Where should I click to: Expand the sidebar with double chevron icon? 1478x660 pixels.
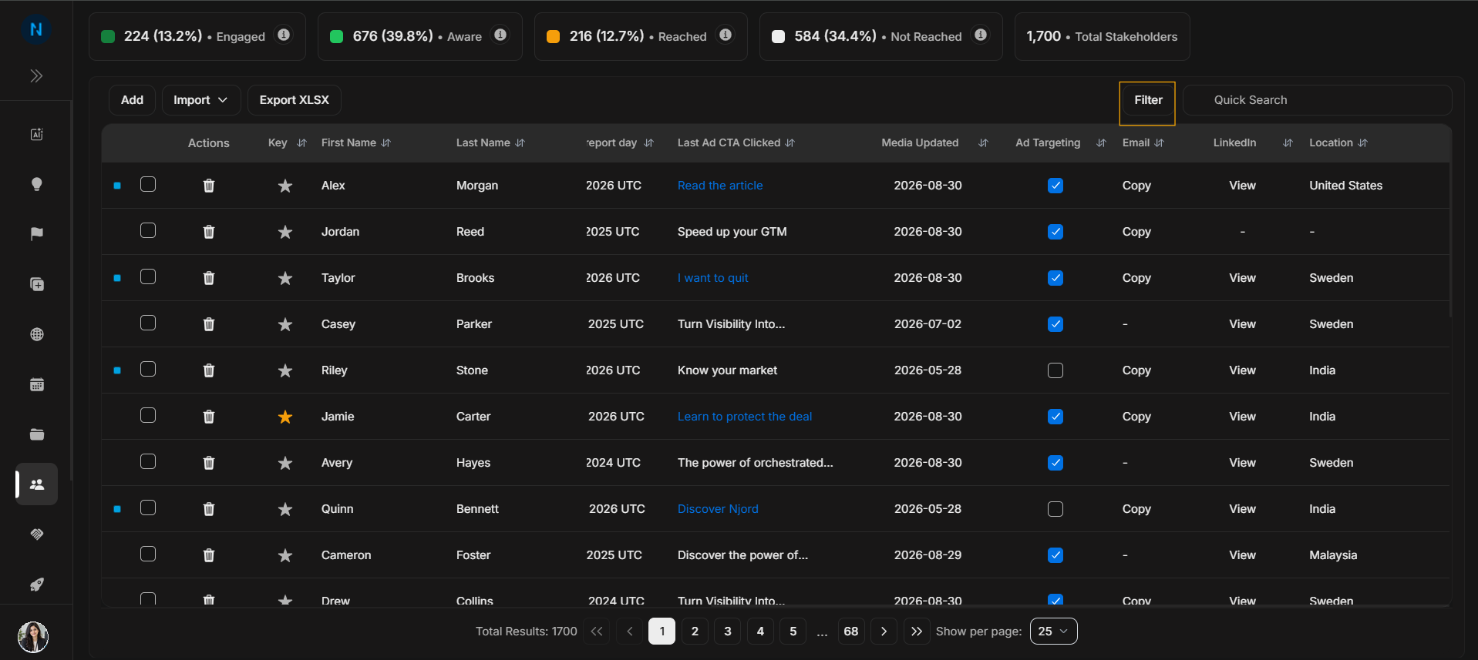click(x=36, y=75)
